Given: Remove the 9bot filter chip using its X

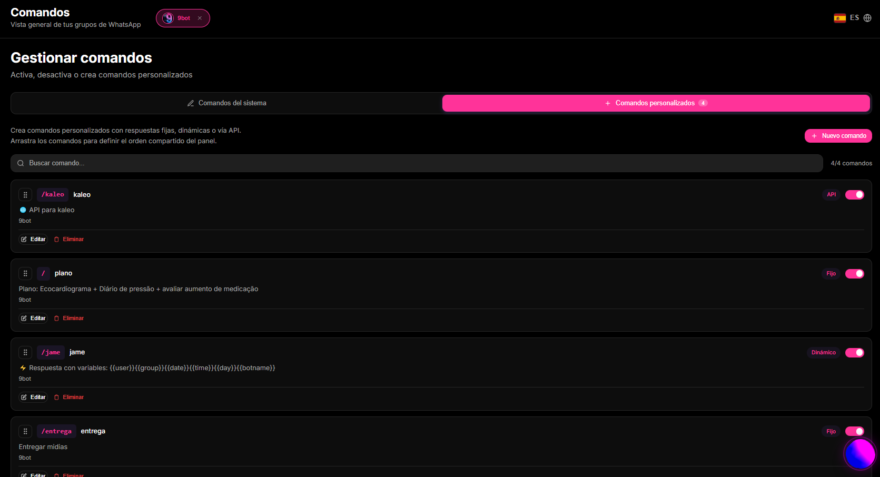Looking at the screenshot, I should (200, 18).
